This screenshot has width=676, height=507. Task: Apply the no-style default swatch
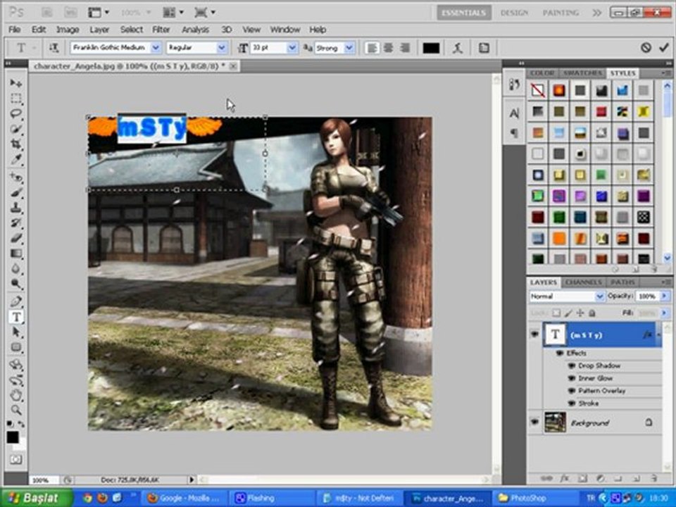[537, 90]
